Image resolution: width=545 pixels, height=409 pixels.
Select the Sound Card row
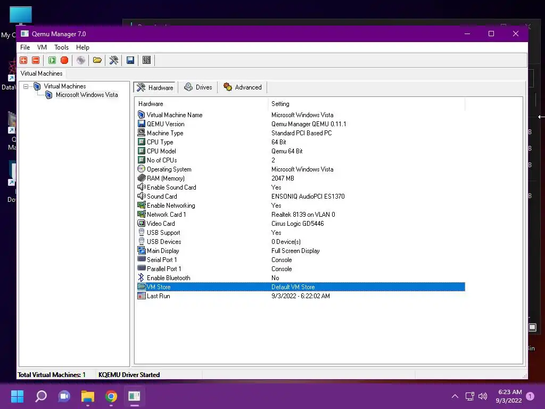click(x=301, y=196)
